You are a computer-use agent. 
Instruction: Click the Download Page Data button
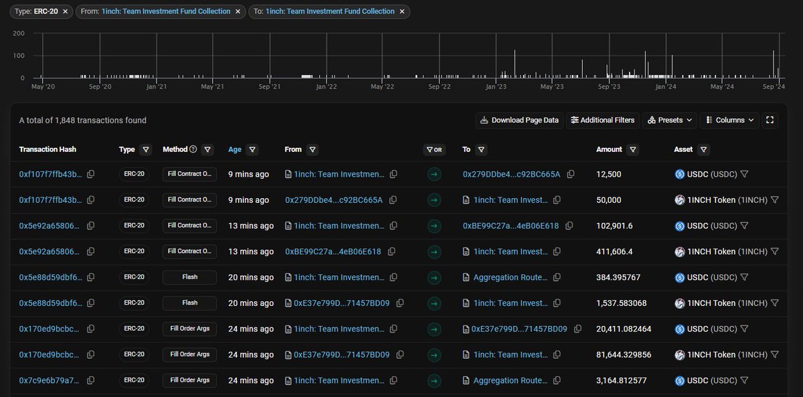pyautogui.click(x=519, y=121)
